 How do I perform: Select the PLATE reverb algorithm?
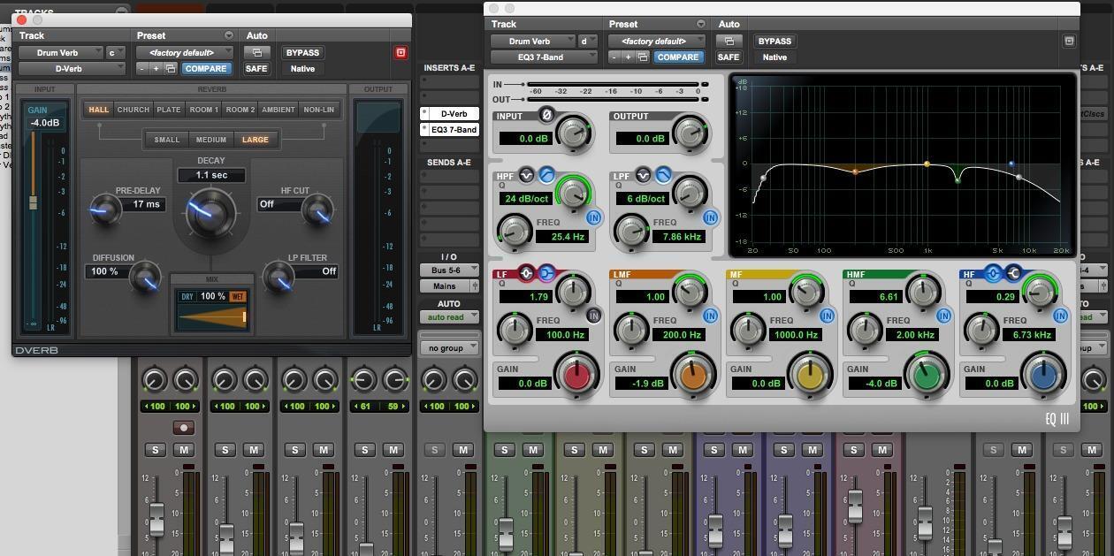[168, 109]
